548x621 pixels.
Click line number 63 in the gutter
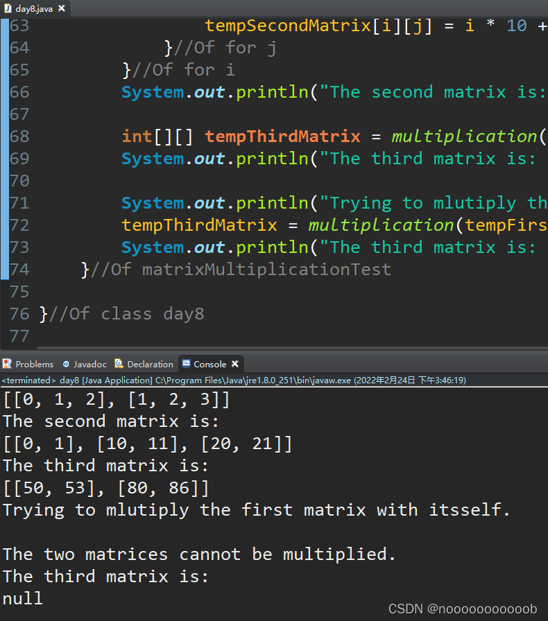point(19,26)
